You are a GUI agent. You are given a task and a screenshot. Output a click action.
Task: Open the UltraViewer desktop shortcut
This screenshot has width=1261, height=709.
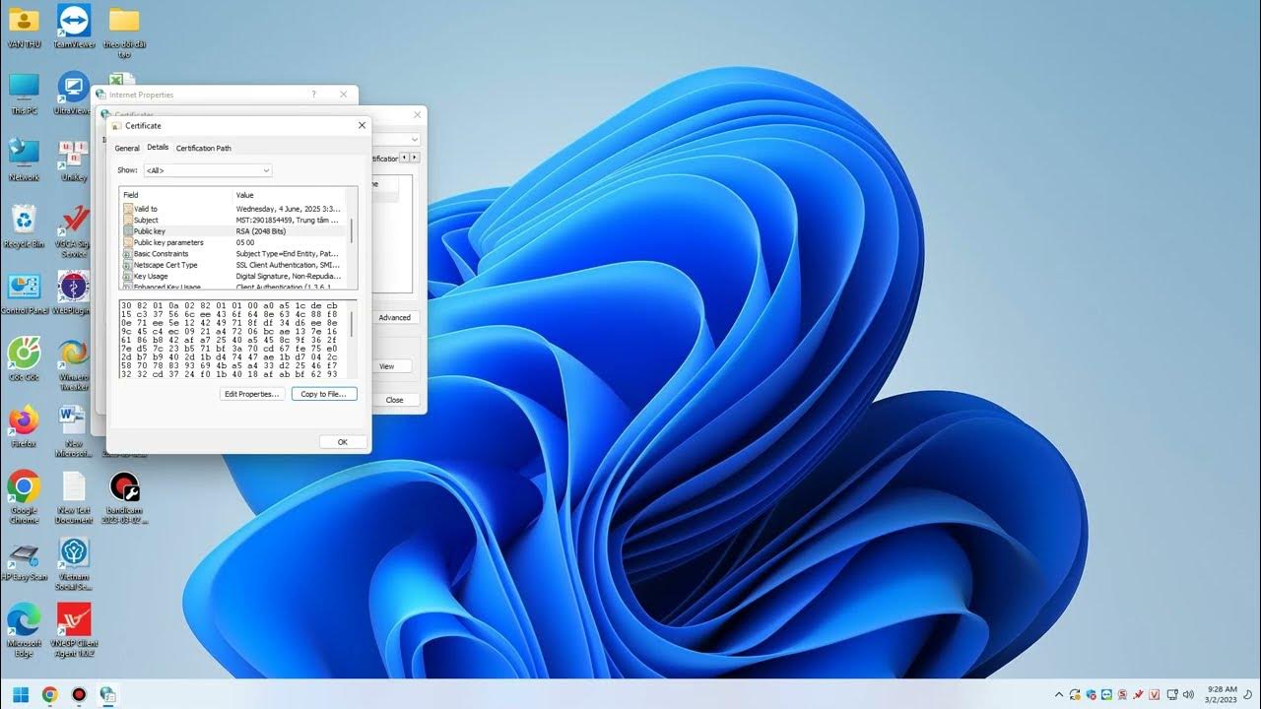pos(74,93)
